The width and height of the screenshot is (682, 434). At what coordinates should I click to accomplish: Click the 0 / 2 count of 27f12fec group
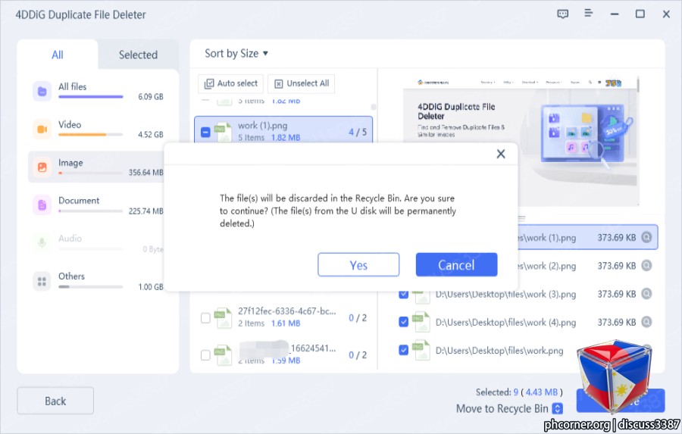coord(358,318)
